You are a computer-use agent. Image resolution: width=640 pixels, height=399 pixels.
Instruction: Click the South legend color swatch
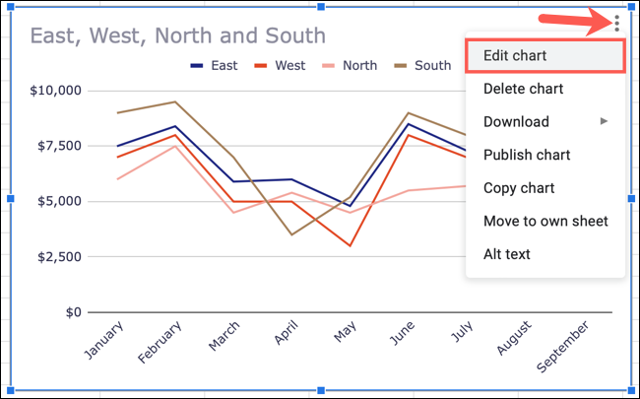[400, 66]
